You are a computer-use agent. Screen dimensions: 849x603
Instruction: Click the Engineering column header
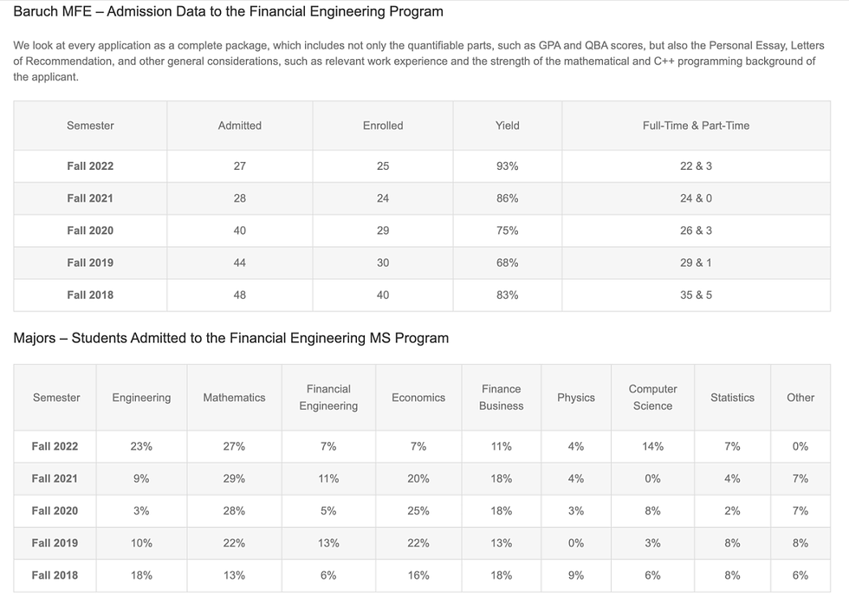click(x=141, y=398)
